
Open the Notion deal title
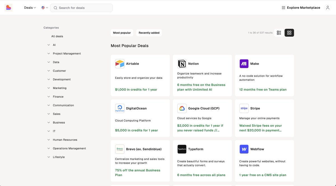[x=193, y=64]
